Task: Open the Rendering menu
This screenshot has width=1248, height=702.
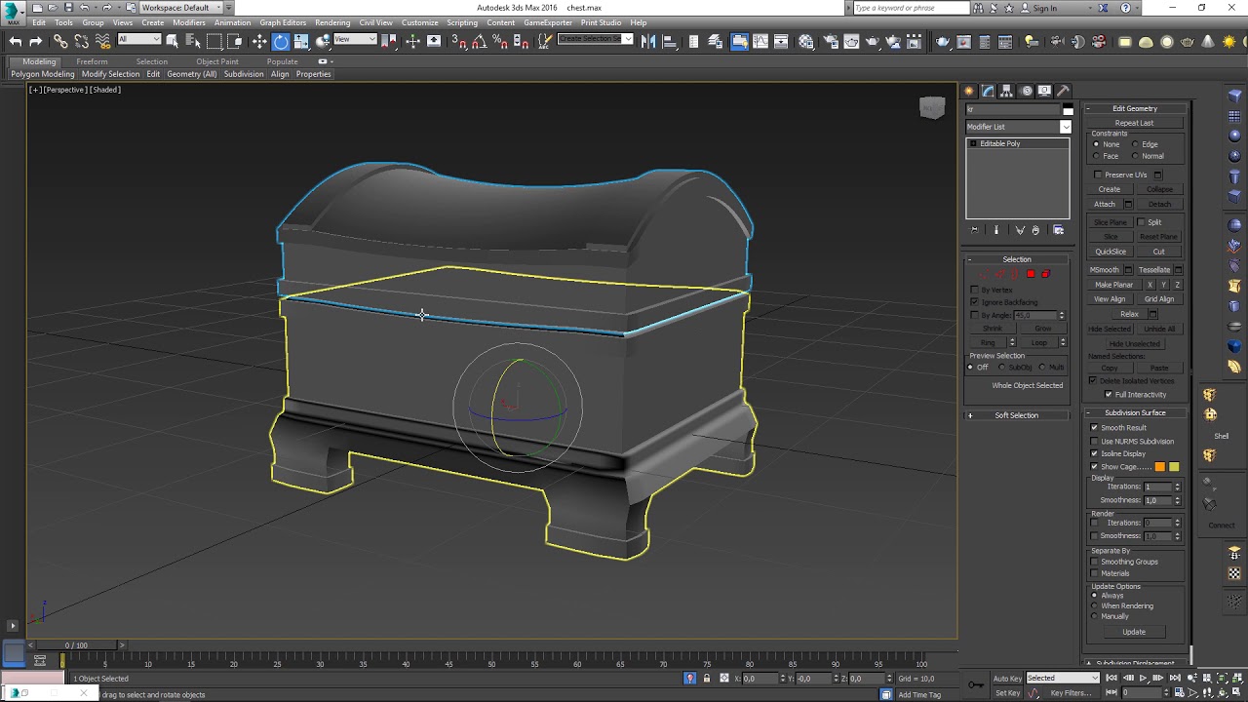Action: (x=332, y=22)
